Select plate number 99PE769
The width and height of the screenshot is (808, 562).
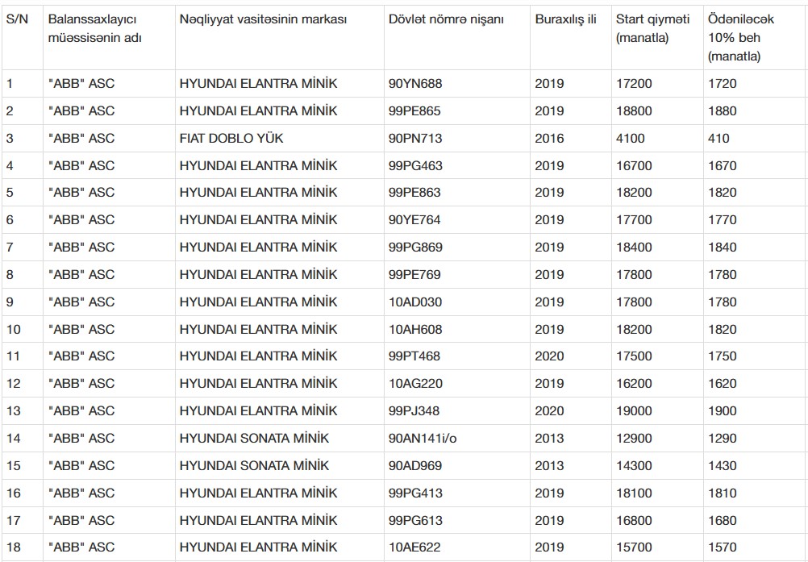tap(414, 274)
